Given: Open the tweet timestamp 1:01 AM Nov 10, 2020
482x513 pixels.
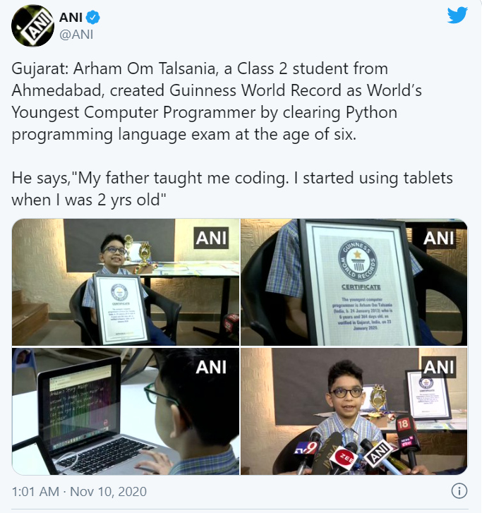Looking at the screenshot, I should (79, 491).
